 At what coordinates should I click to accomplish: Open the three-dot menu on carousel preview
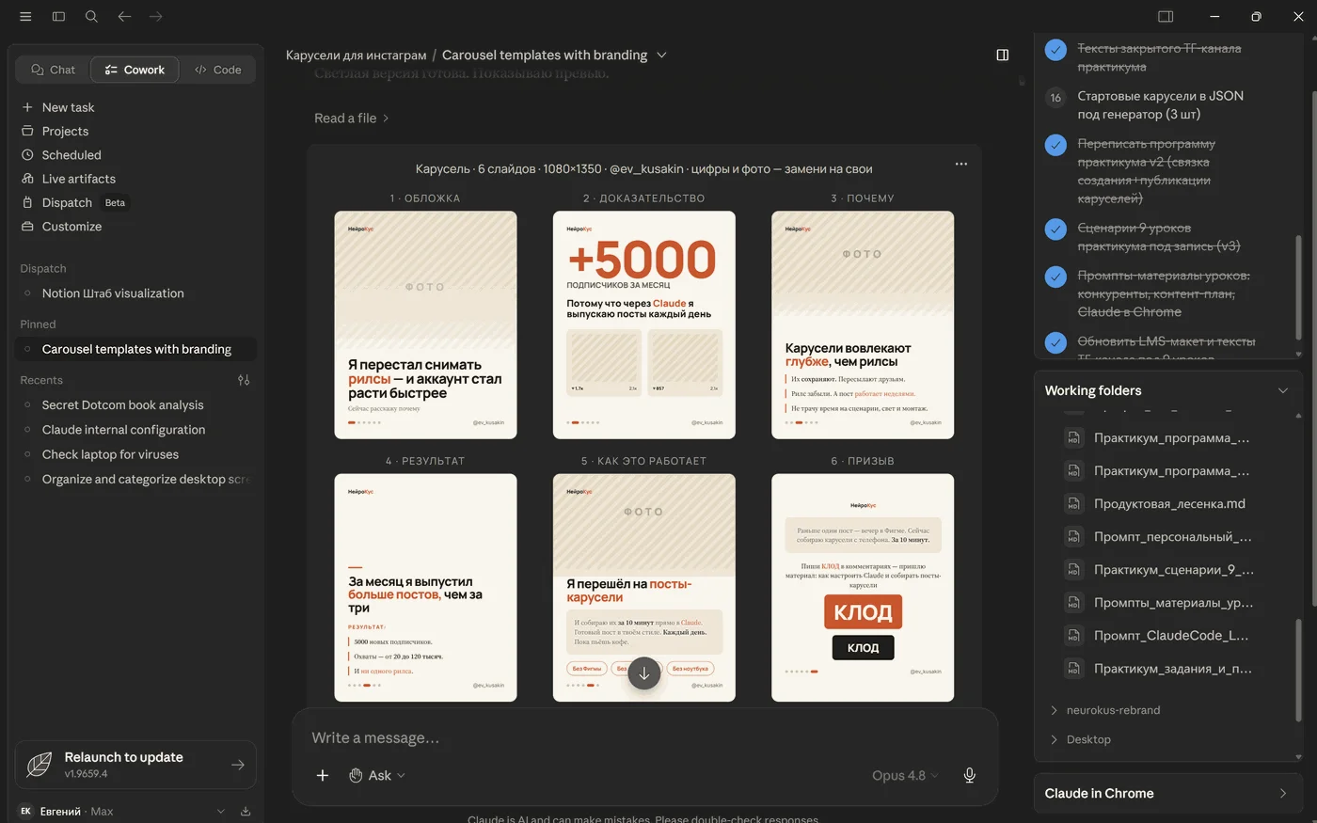point(961,164)
